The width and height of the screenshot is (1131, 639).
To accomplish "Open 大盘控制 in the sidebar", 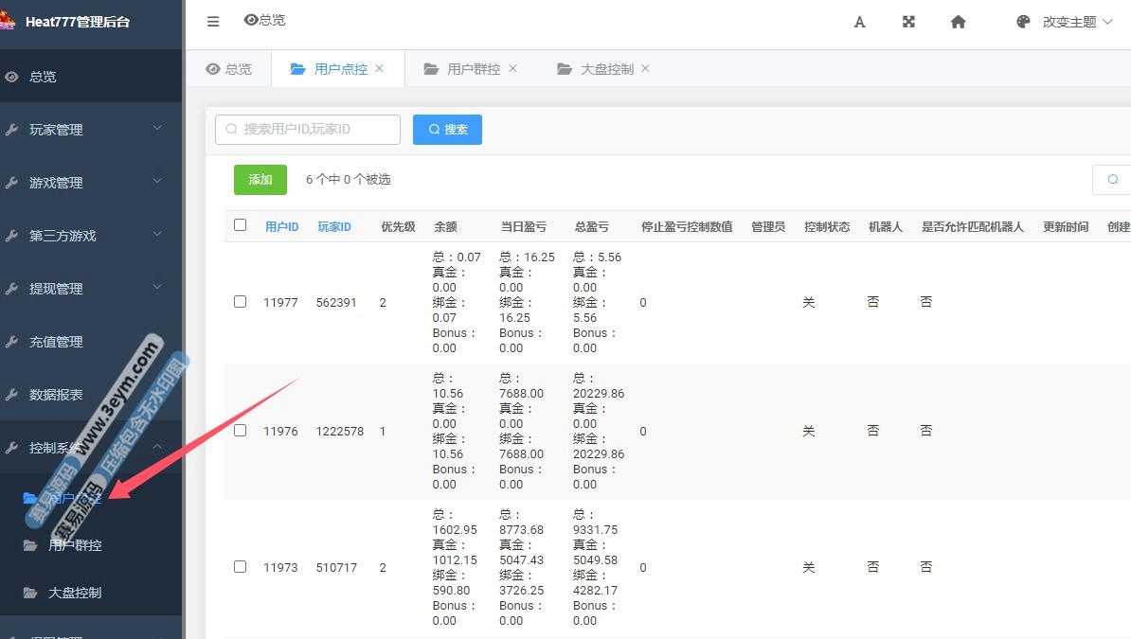I will point(75,593).
